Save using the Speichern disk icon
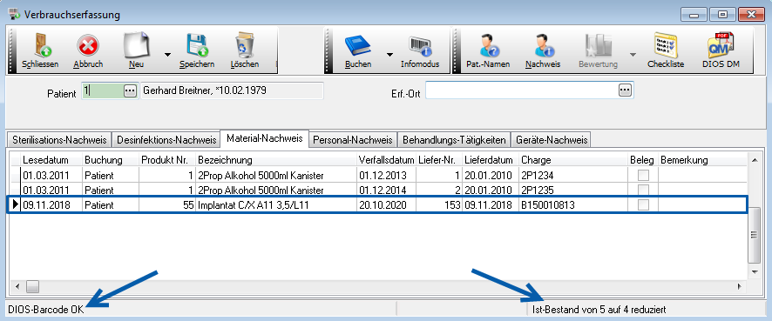 pyautogui.click(x=198, y=46)
